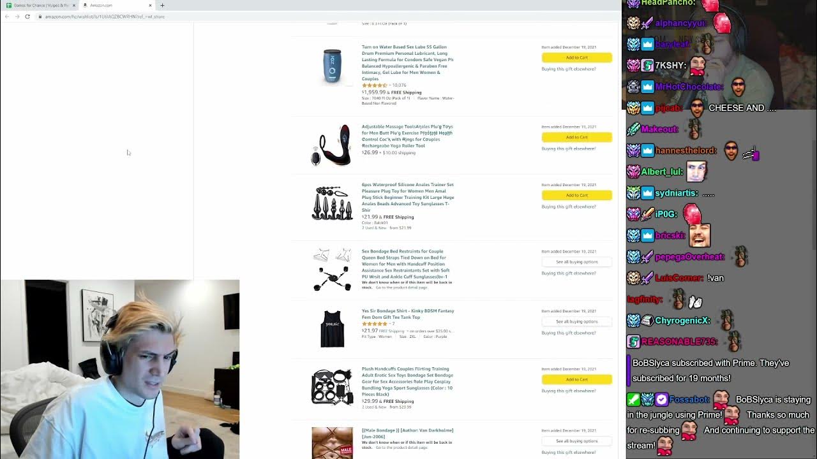Screen dimensions: 817x459
Task: Open the 6pcs Silicone Trainer Set thumbnail
Action: (x=332, y=203)
